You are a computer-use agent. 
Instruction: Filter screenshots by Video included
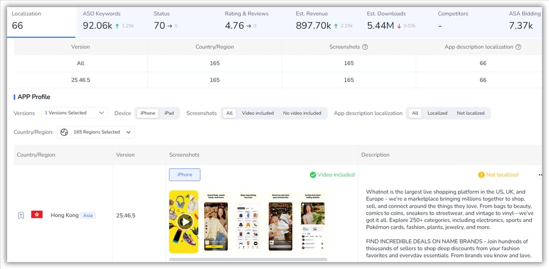pos(258,113)
